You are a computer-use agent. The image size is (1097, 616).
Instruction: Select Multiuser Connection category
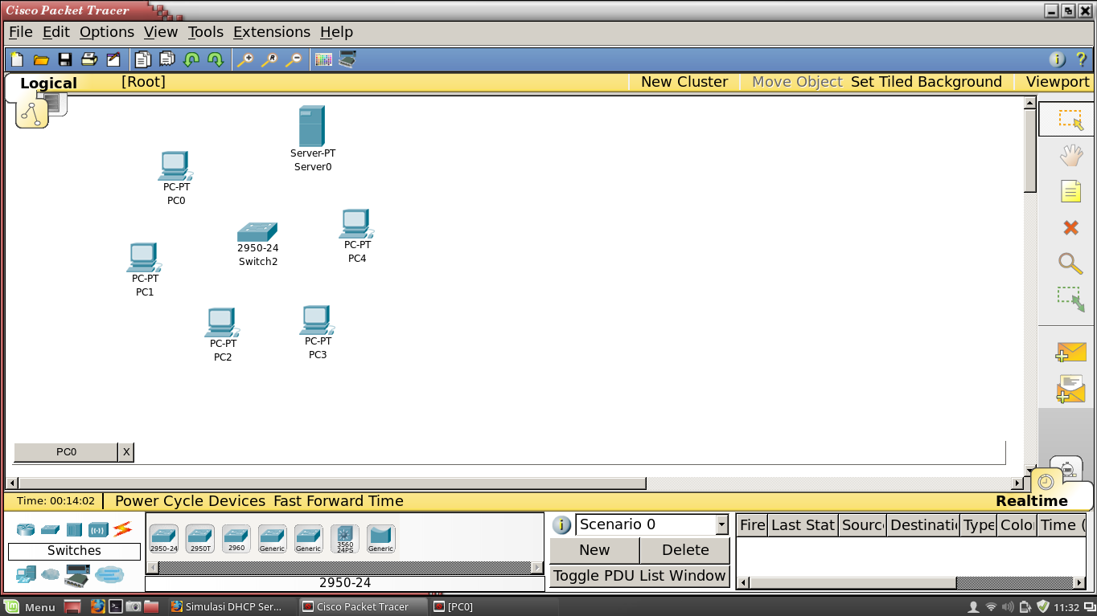pyautogui.click(x=109, y=574)
